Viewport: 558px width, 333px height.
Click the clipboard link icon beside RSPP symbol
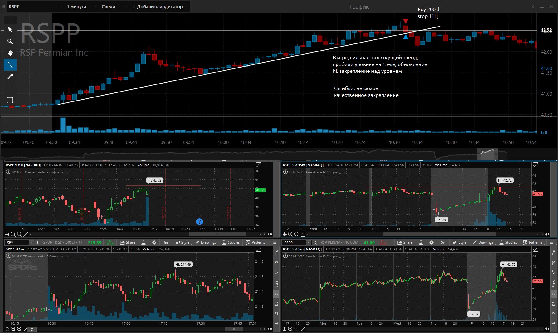pos(315,242)
